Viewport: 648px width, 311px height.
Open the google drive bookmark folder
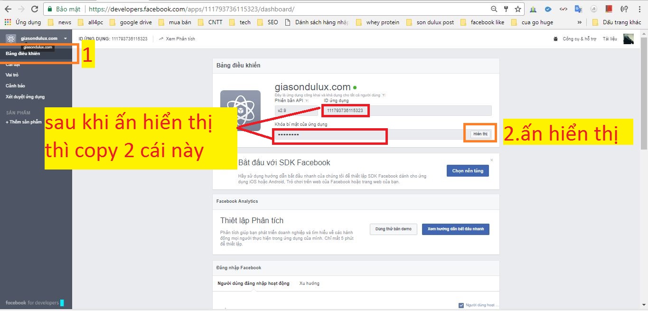click(x=131, y=22)
